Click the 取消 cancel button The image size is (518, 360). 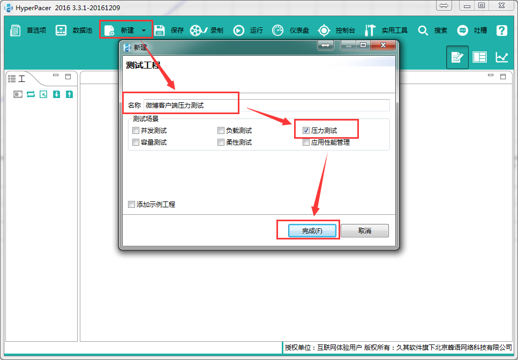pyautogui.click(x=365, y=230)
